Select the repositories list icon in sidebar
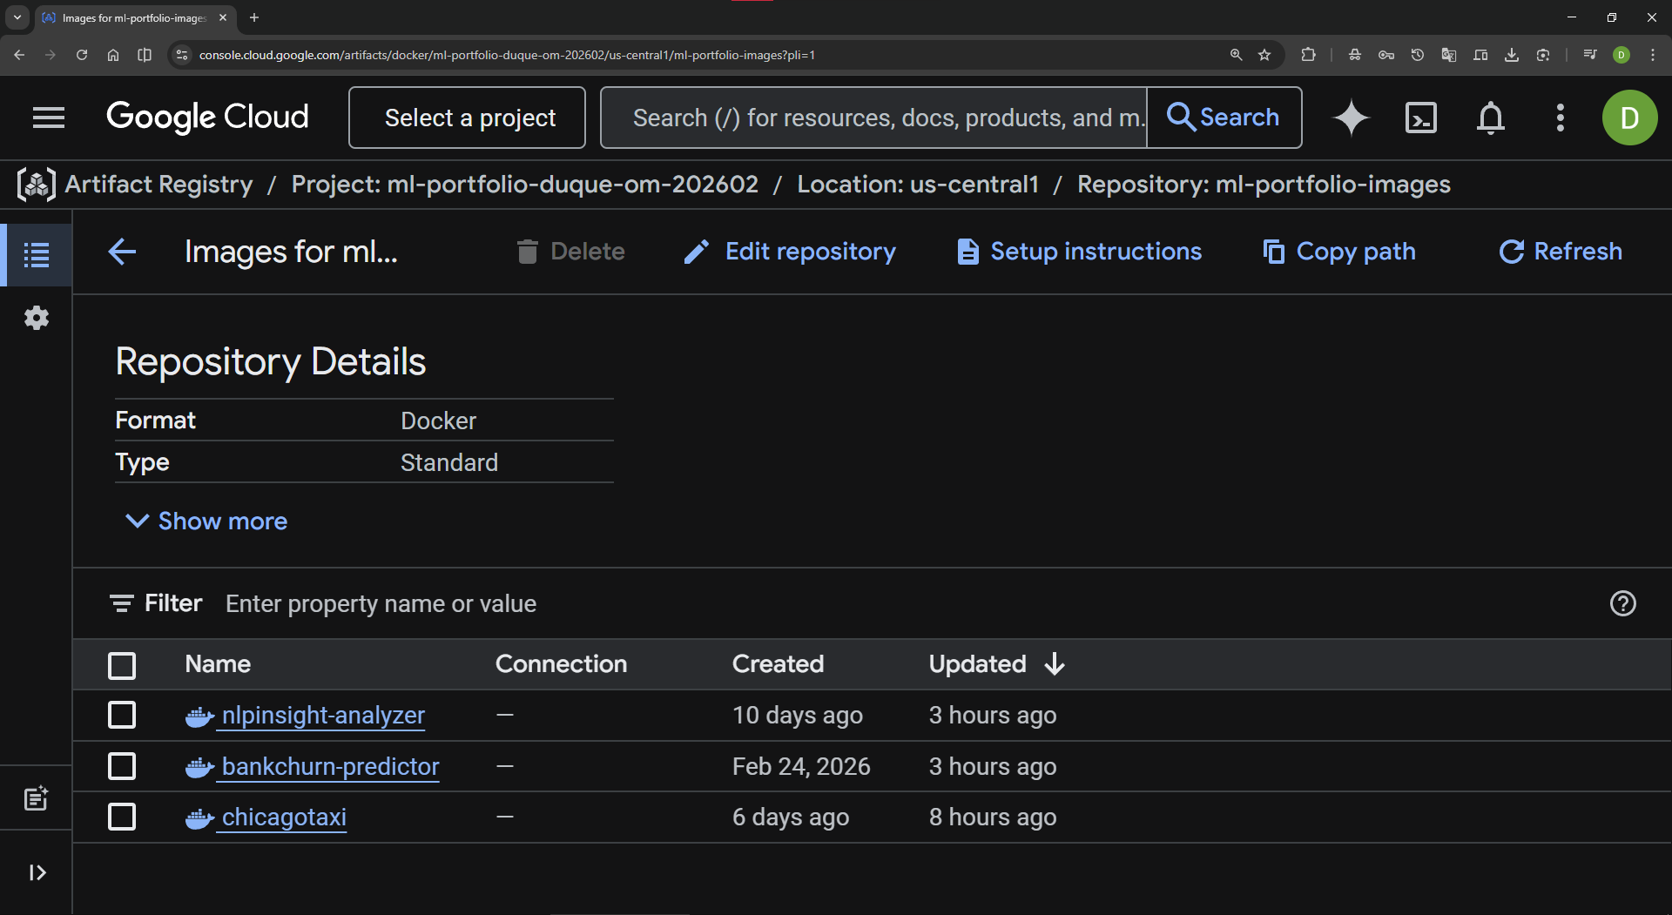 point(36,255)
